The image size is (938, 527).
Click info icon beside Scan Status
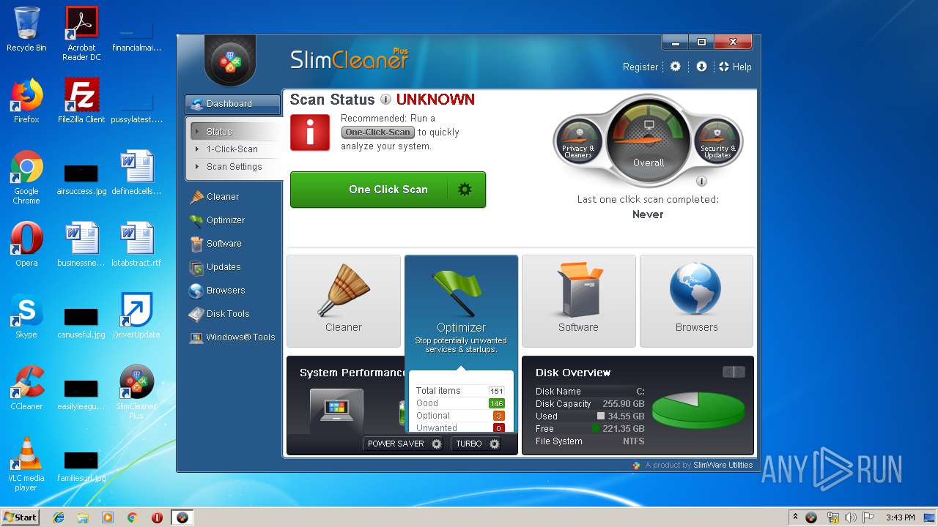click(x=385, y=100)
